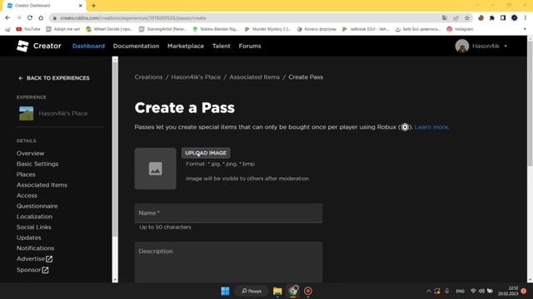
Task: Click the Associated Items breadcrumb
Action: [254, 77]
